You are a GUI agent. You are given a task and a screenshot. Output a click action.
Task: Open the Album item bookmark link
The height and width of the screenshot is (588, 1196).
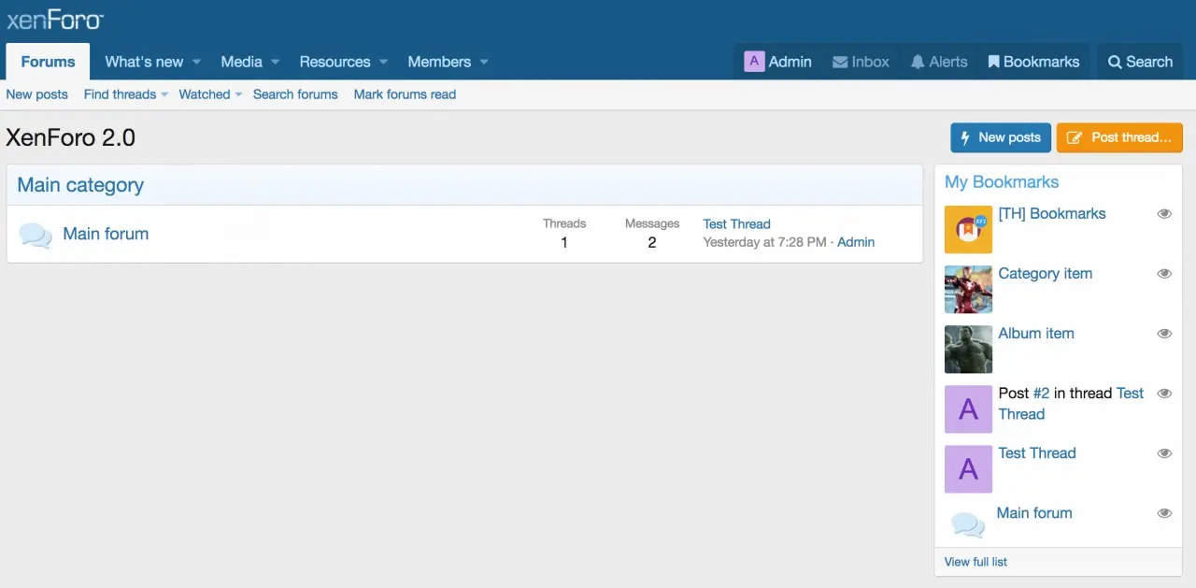click(1036, 334)
